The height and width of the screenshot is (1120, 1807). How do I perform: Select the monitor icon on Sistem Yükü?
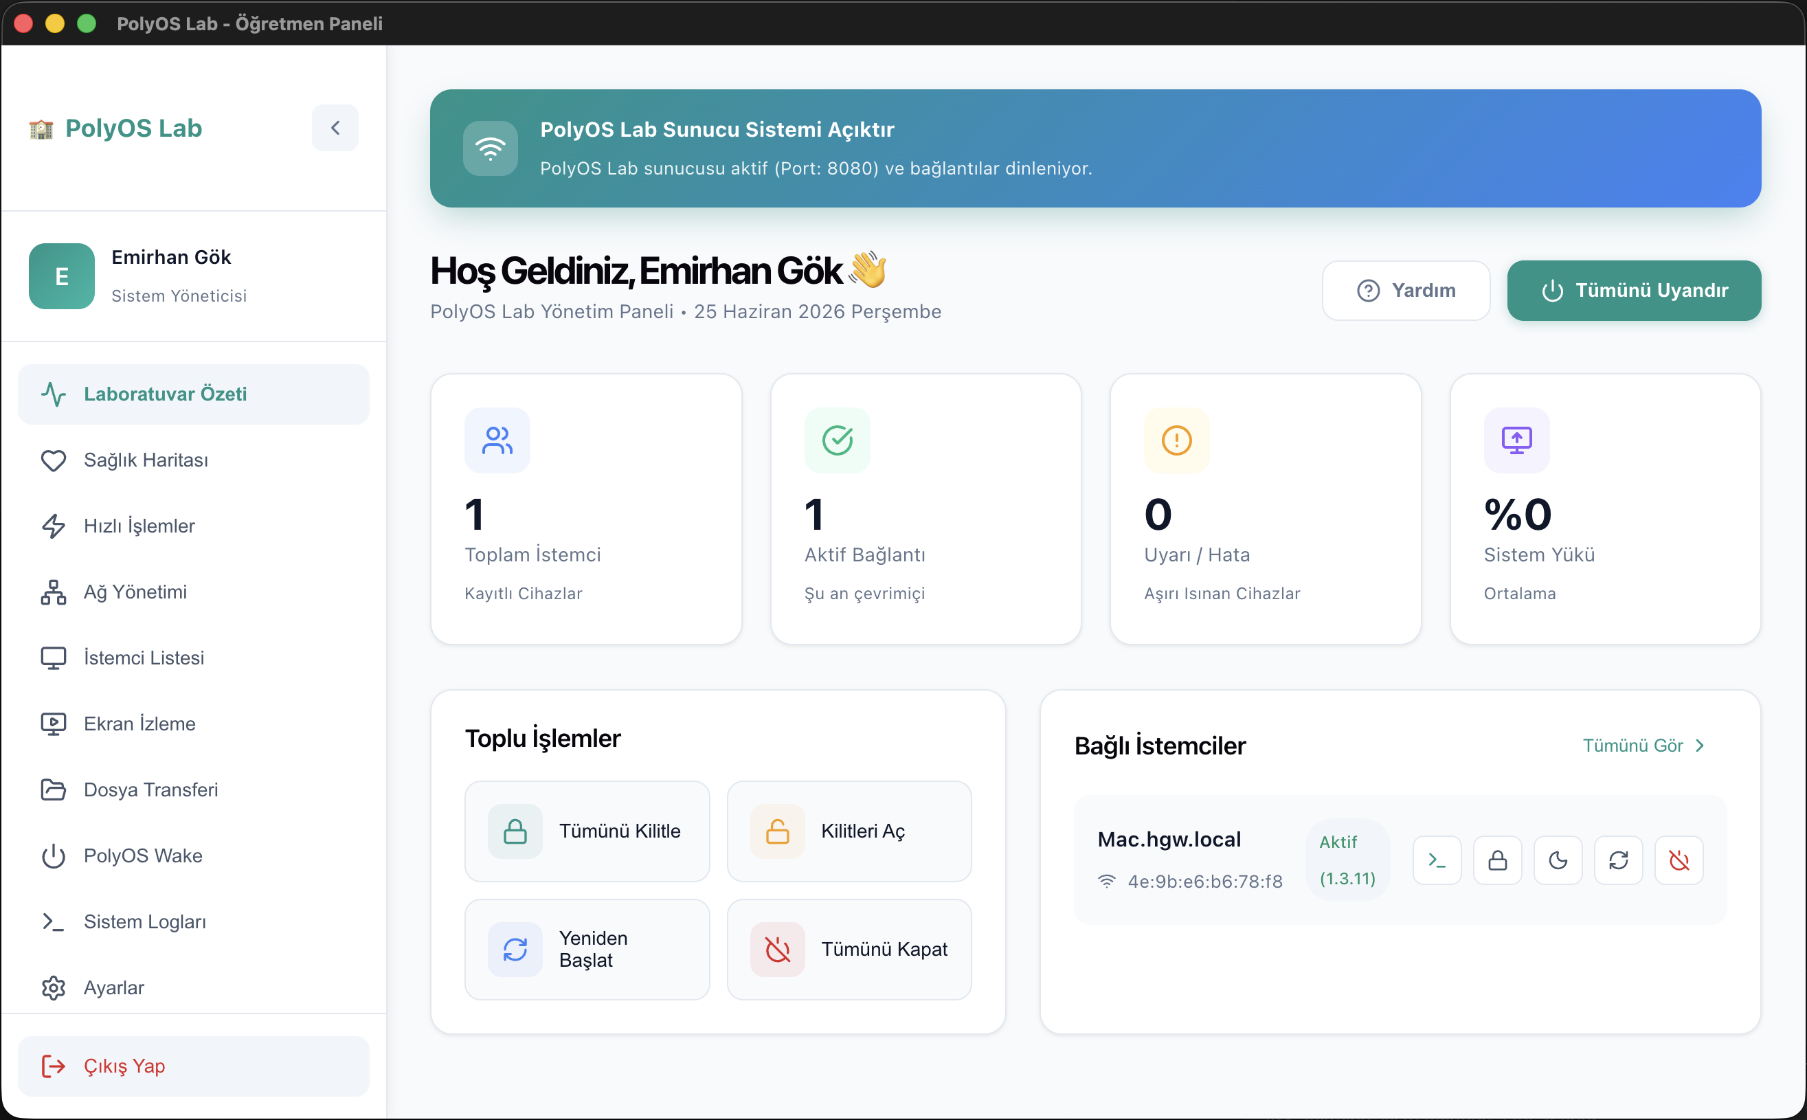pos(1516,440)
